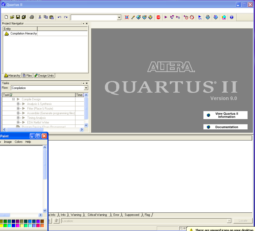Click the Save All stacked-disks icon
The width and height of the screenshot is (255, 231).
coord(24,17)
